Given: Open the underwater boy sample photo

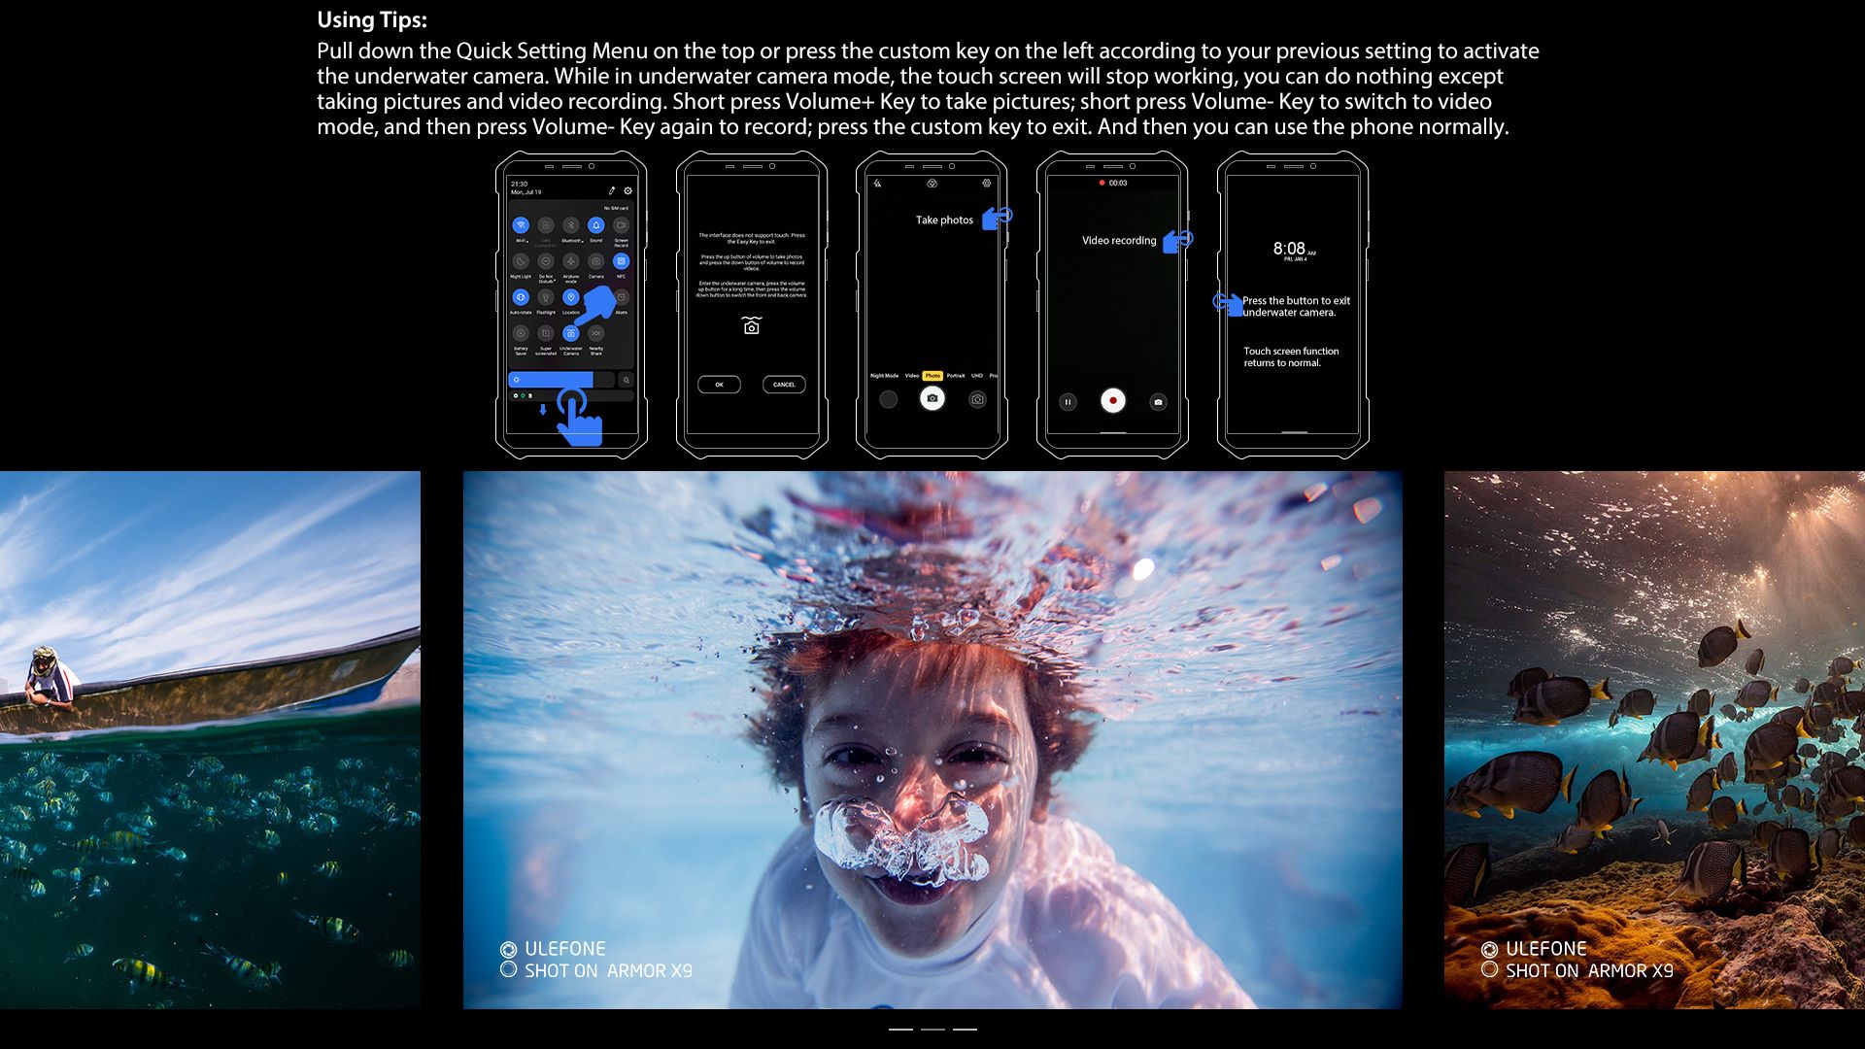Looking at the screenshot, I should (932, 739).
